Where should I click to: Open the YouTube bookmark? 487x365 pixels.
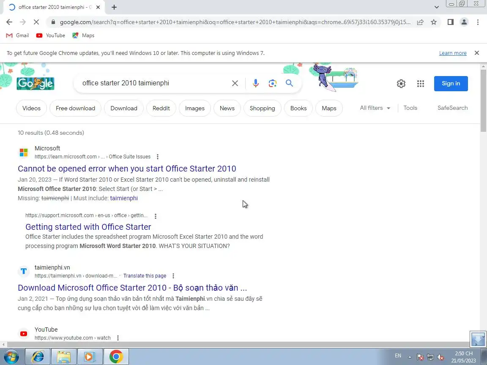pyautogui.click(x=51, y=35)
